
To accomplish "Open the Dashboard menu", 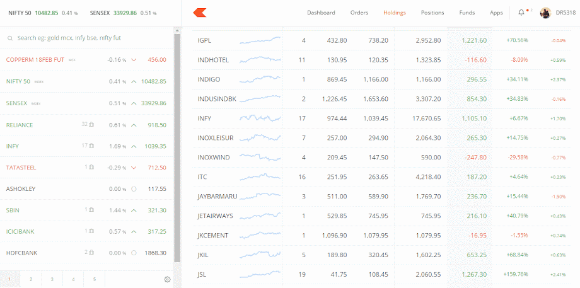I will point(321,13).
